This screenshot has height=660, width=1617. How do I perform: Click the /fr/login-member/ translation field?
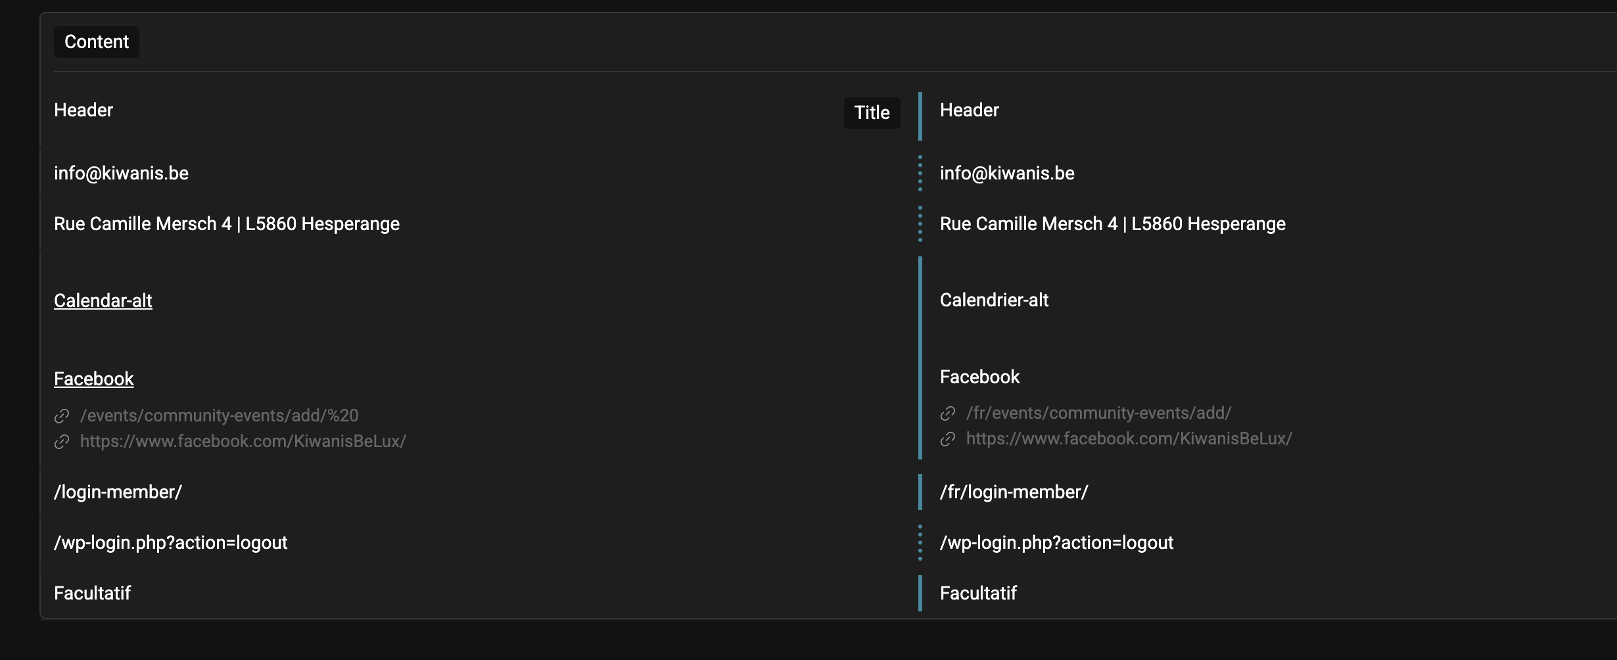click(x=1014, y=492)
